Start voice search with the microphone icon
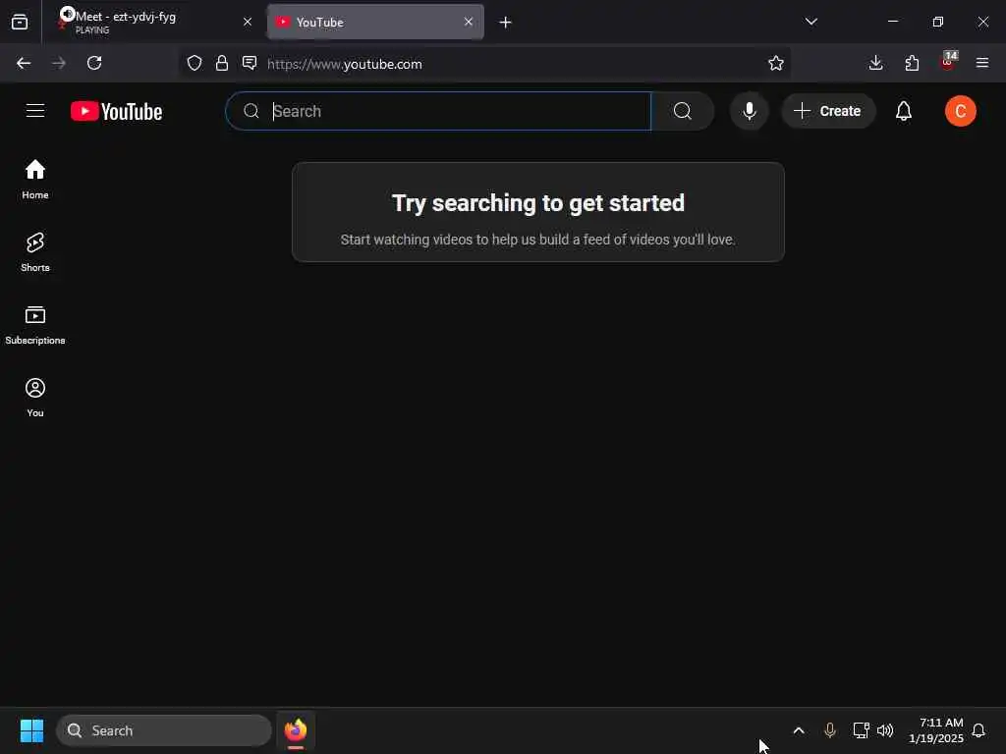 point(749,111)
